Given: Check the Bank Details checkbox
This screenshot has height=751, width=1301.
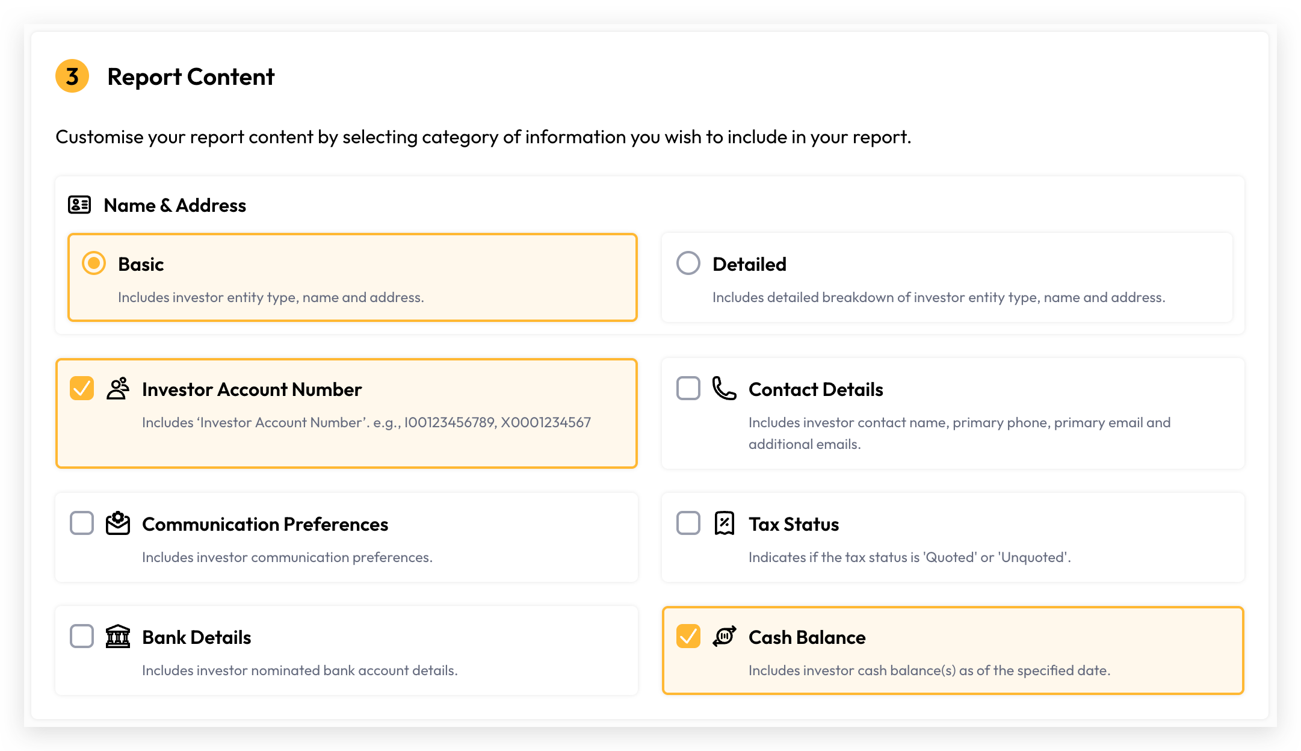Looking at the screenshot, I should [82, 637].
